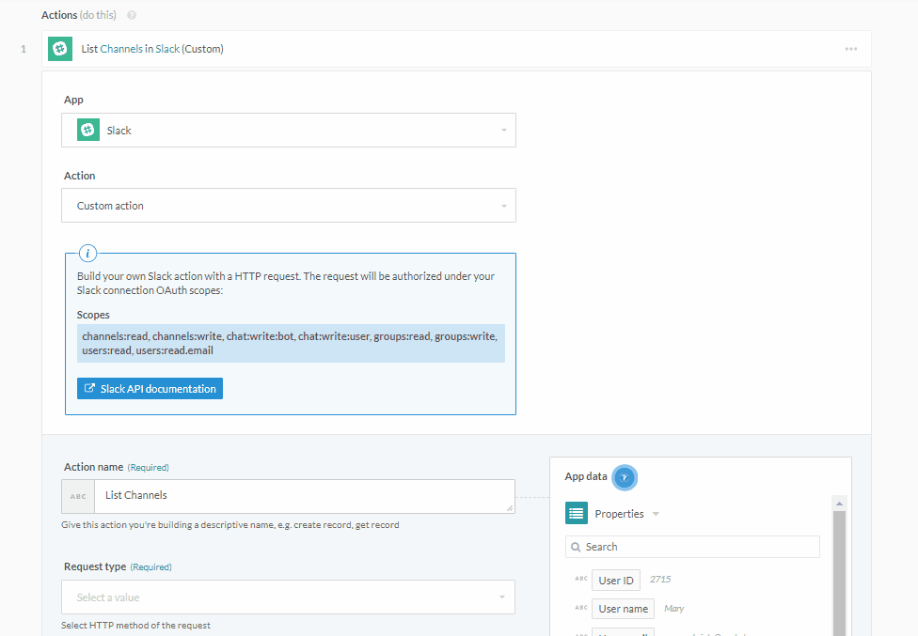Screen dimensions: 918x636
Task: Click the Slack icon on step 1 header
Action: coord(59,48)
